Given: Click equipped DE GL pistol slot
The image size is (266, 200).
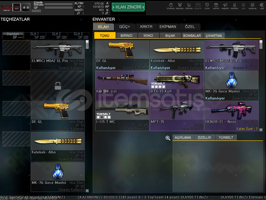Looking at the screenshot, I should pyautogui.click(x=58, y=116).
